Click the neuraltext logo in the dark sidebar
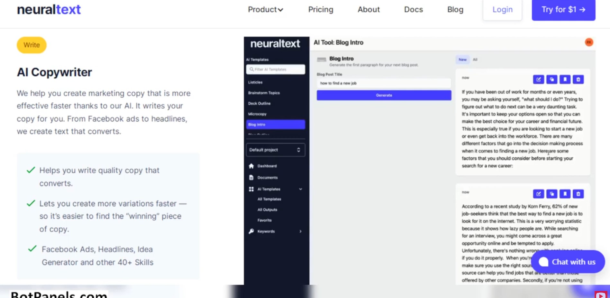The width and height of the screenshot is (610, 298). coord(275,44)
